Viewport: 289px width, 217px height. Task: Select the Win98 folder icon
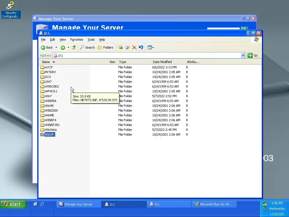(x=42, y=106)
